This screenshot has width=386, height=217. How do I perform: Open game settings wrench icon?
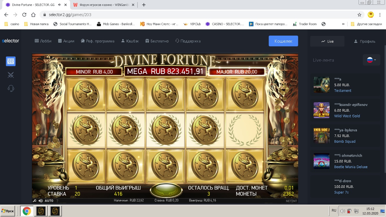click(35, 201)
